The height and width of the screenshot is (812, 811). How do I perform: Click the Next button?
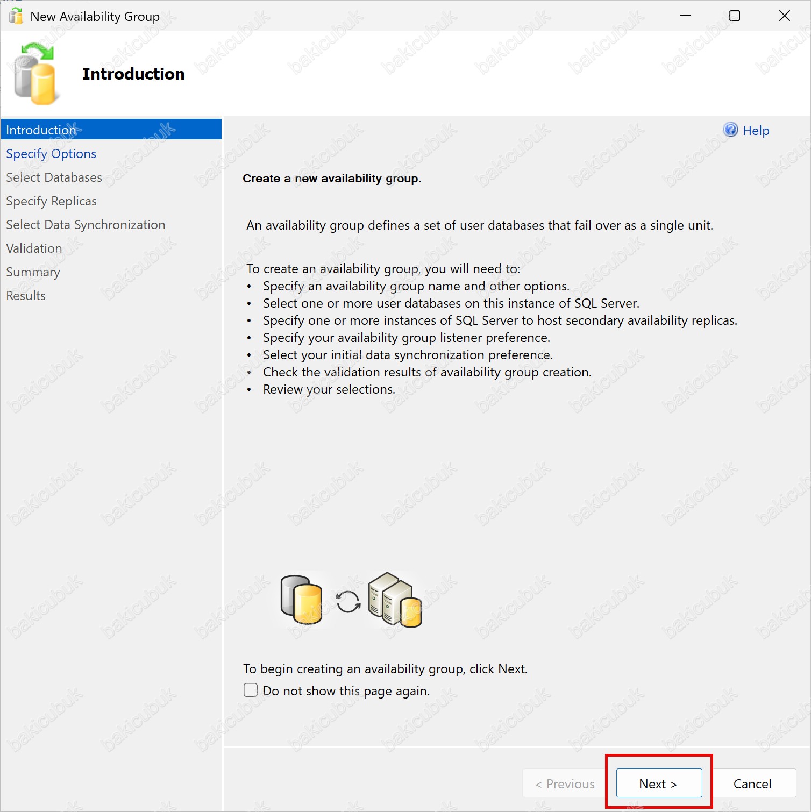659,783
